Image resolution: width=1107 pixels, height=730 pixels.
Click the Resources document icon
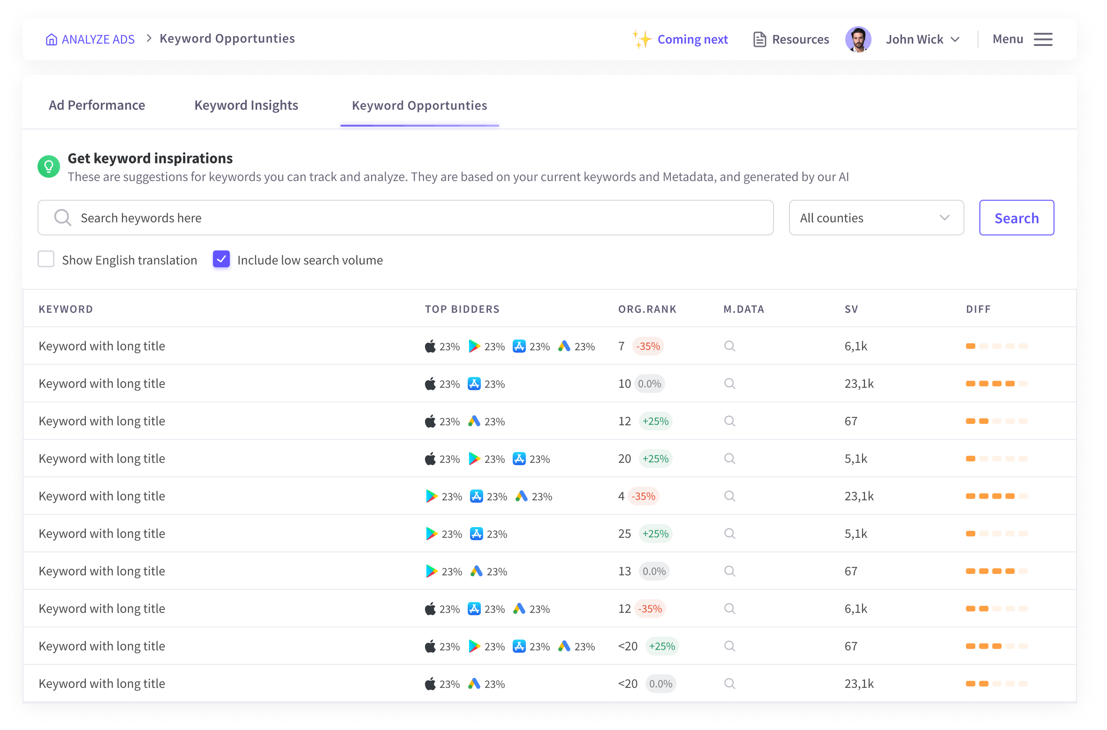pos(759,39)
